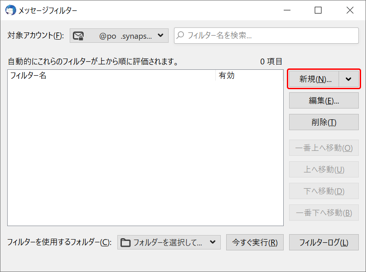Viewport: 366px width, 272px height.
Task: Expand the arrow beside 新規(N)
Action: 349,79
